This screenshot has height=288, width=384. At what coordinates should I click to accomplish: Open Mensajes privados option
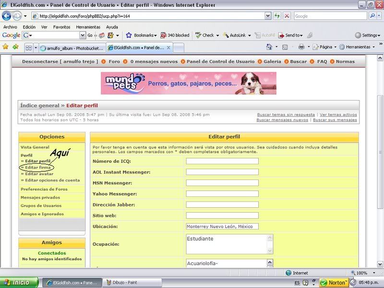(40, 197)
